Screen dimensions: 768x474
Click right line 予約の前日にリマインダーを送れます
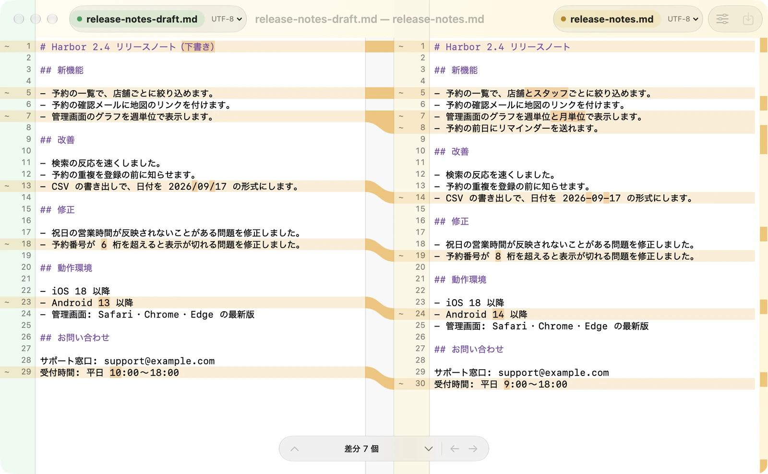click(516, 128)
